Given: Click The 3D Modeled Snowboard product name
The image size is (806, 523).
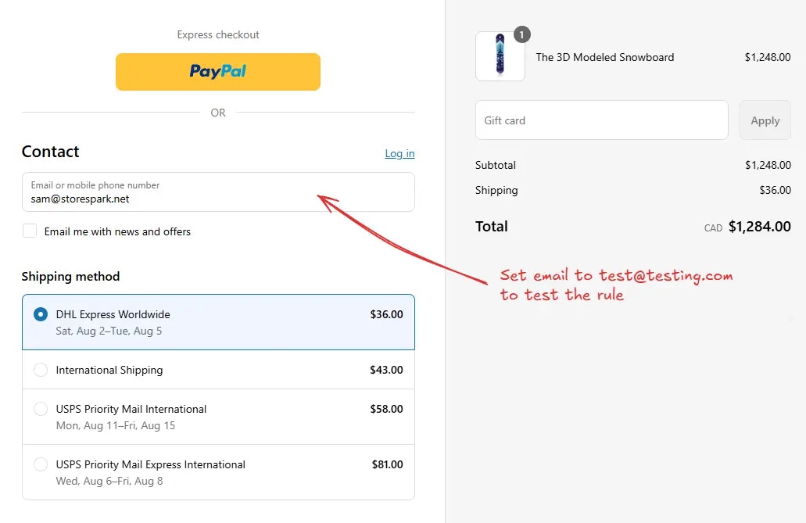Looking at the screenshot, I should (x=604, y=57).
